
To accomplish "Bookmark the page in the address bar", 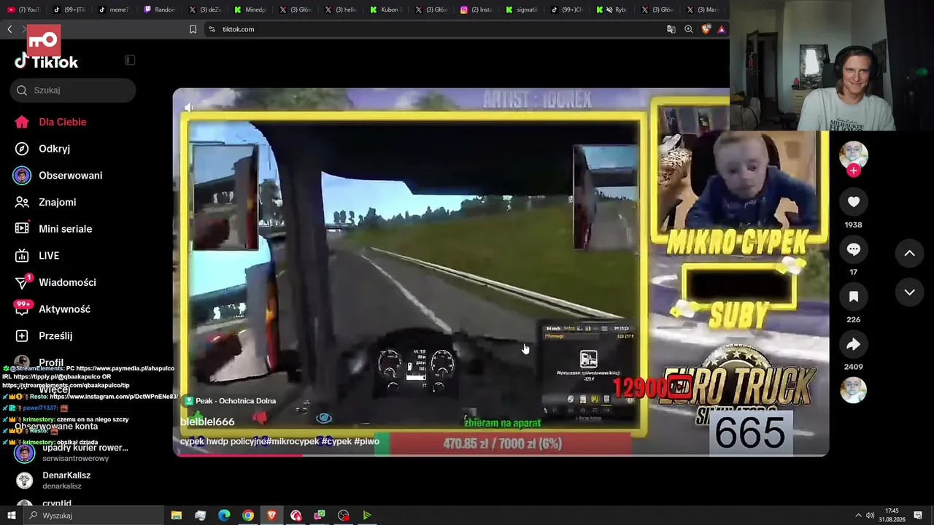I will click(193, 29).
